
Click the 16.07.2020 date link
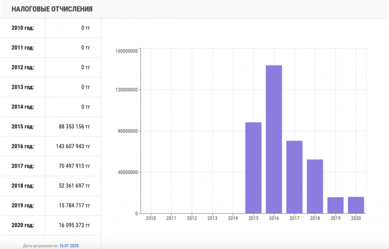(69, 245)
